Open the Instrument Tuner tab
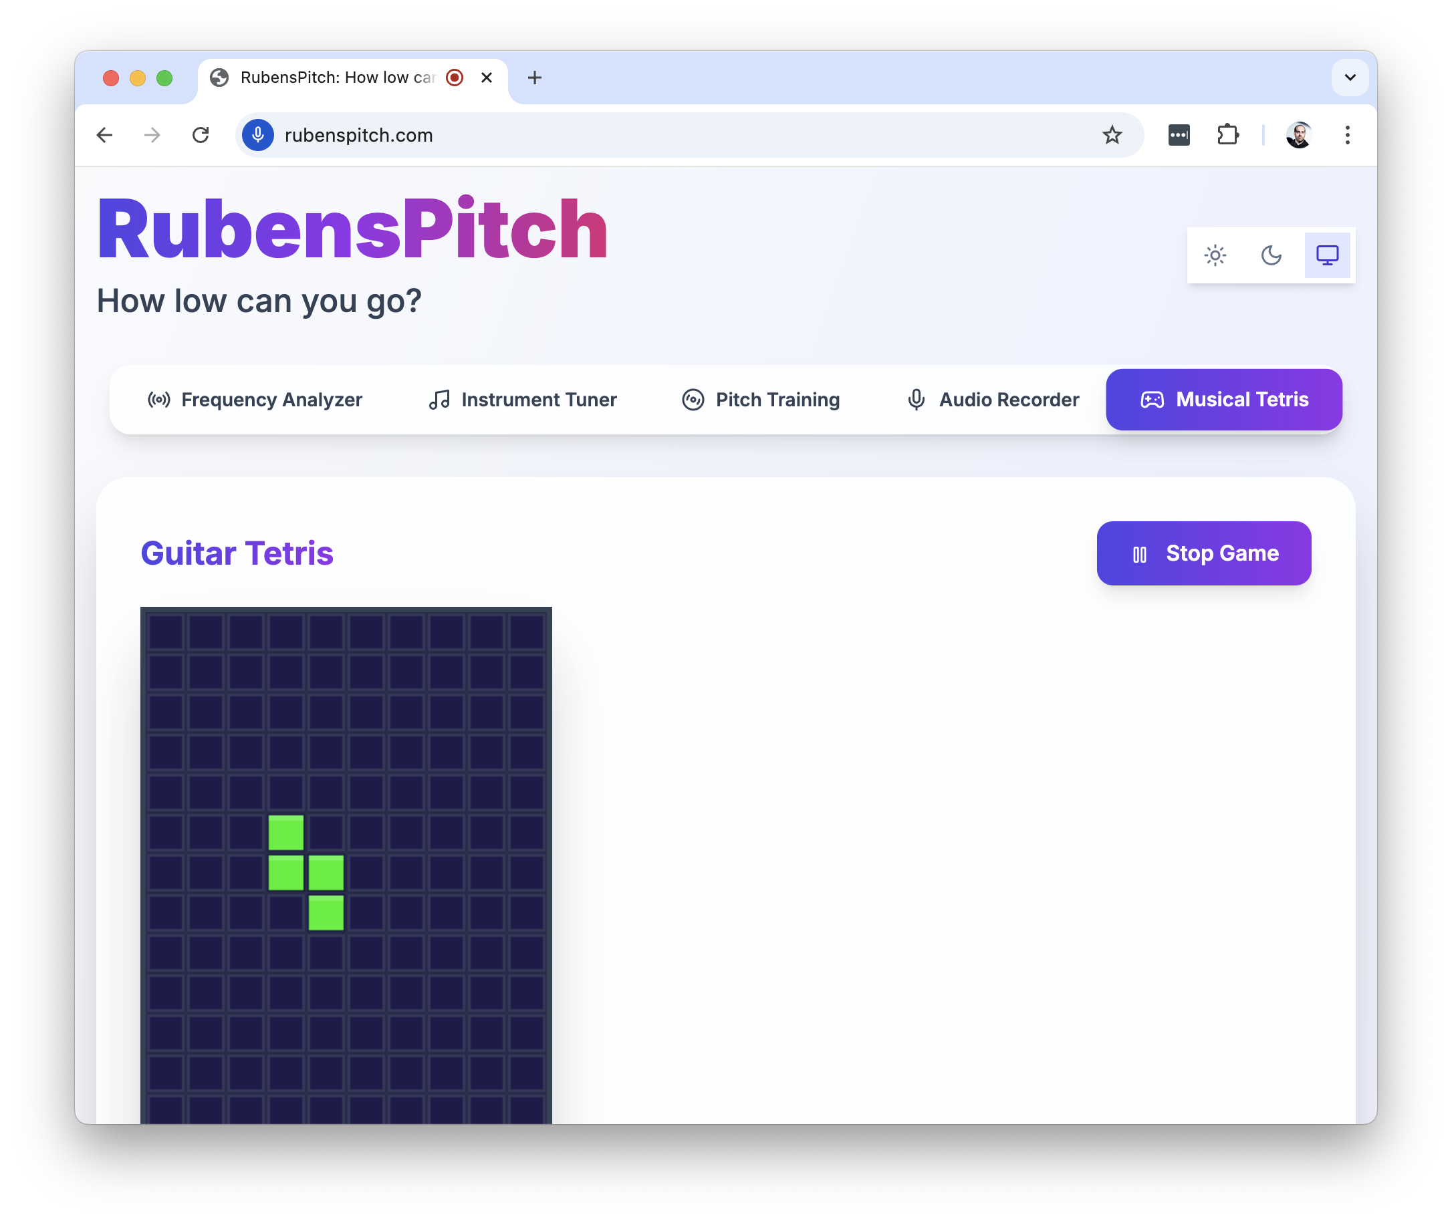Screen dimensions: 1452x1223 pos(523,400)
